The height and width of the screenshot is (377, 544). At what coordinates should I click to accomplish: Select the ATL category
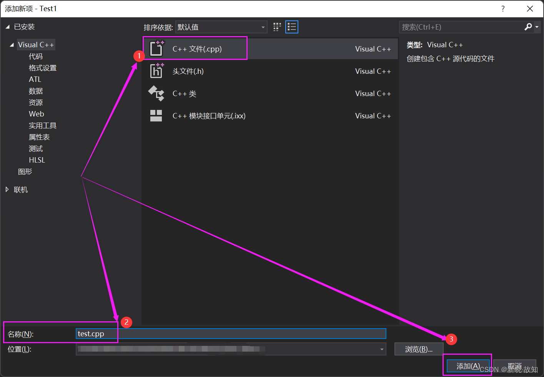(35, 79)
